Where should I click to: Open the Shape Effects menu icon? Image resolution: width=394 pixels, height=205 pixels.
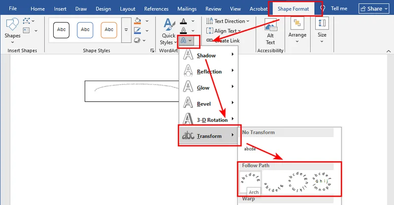coord(138,40)
